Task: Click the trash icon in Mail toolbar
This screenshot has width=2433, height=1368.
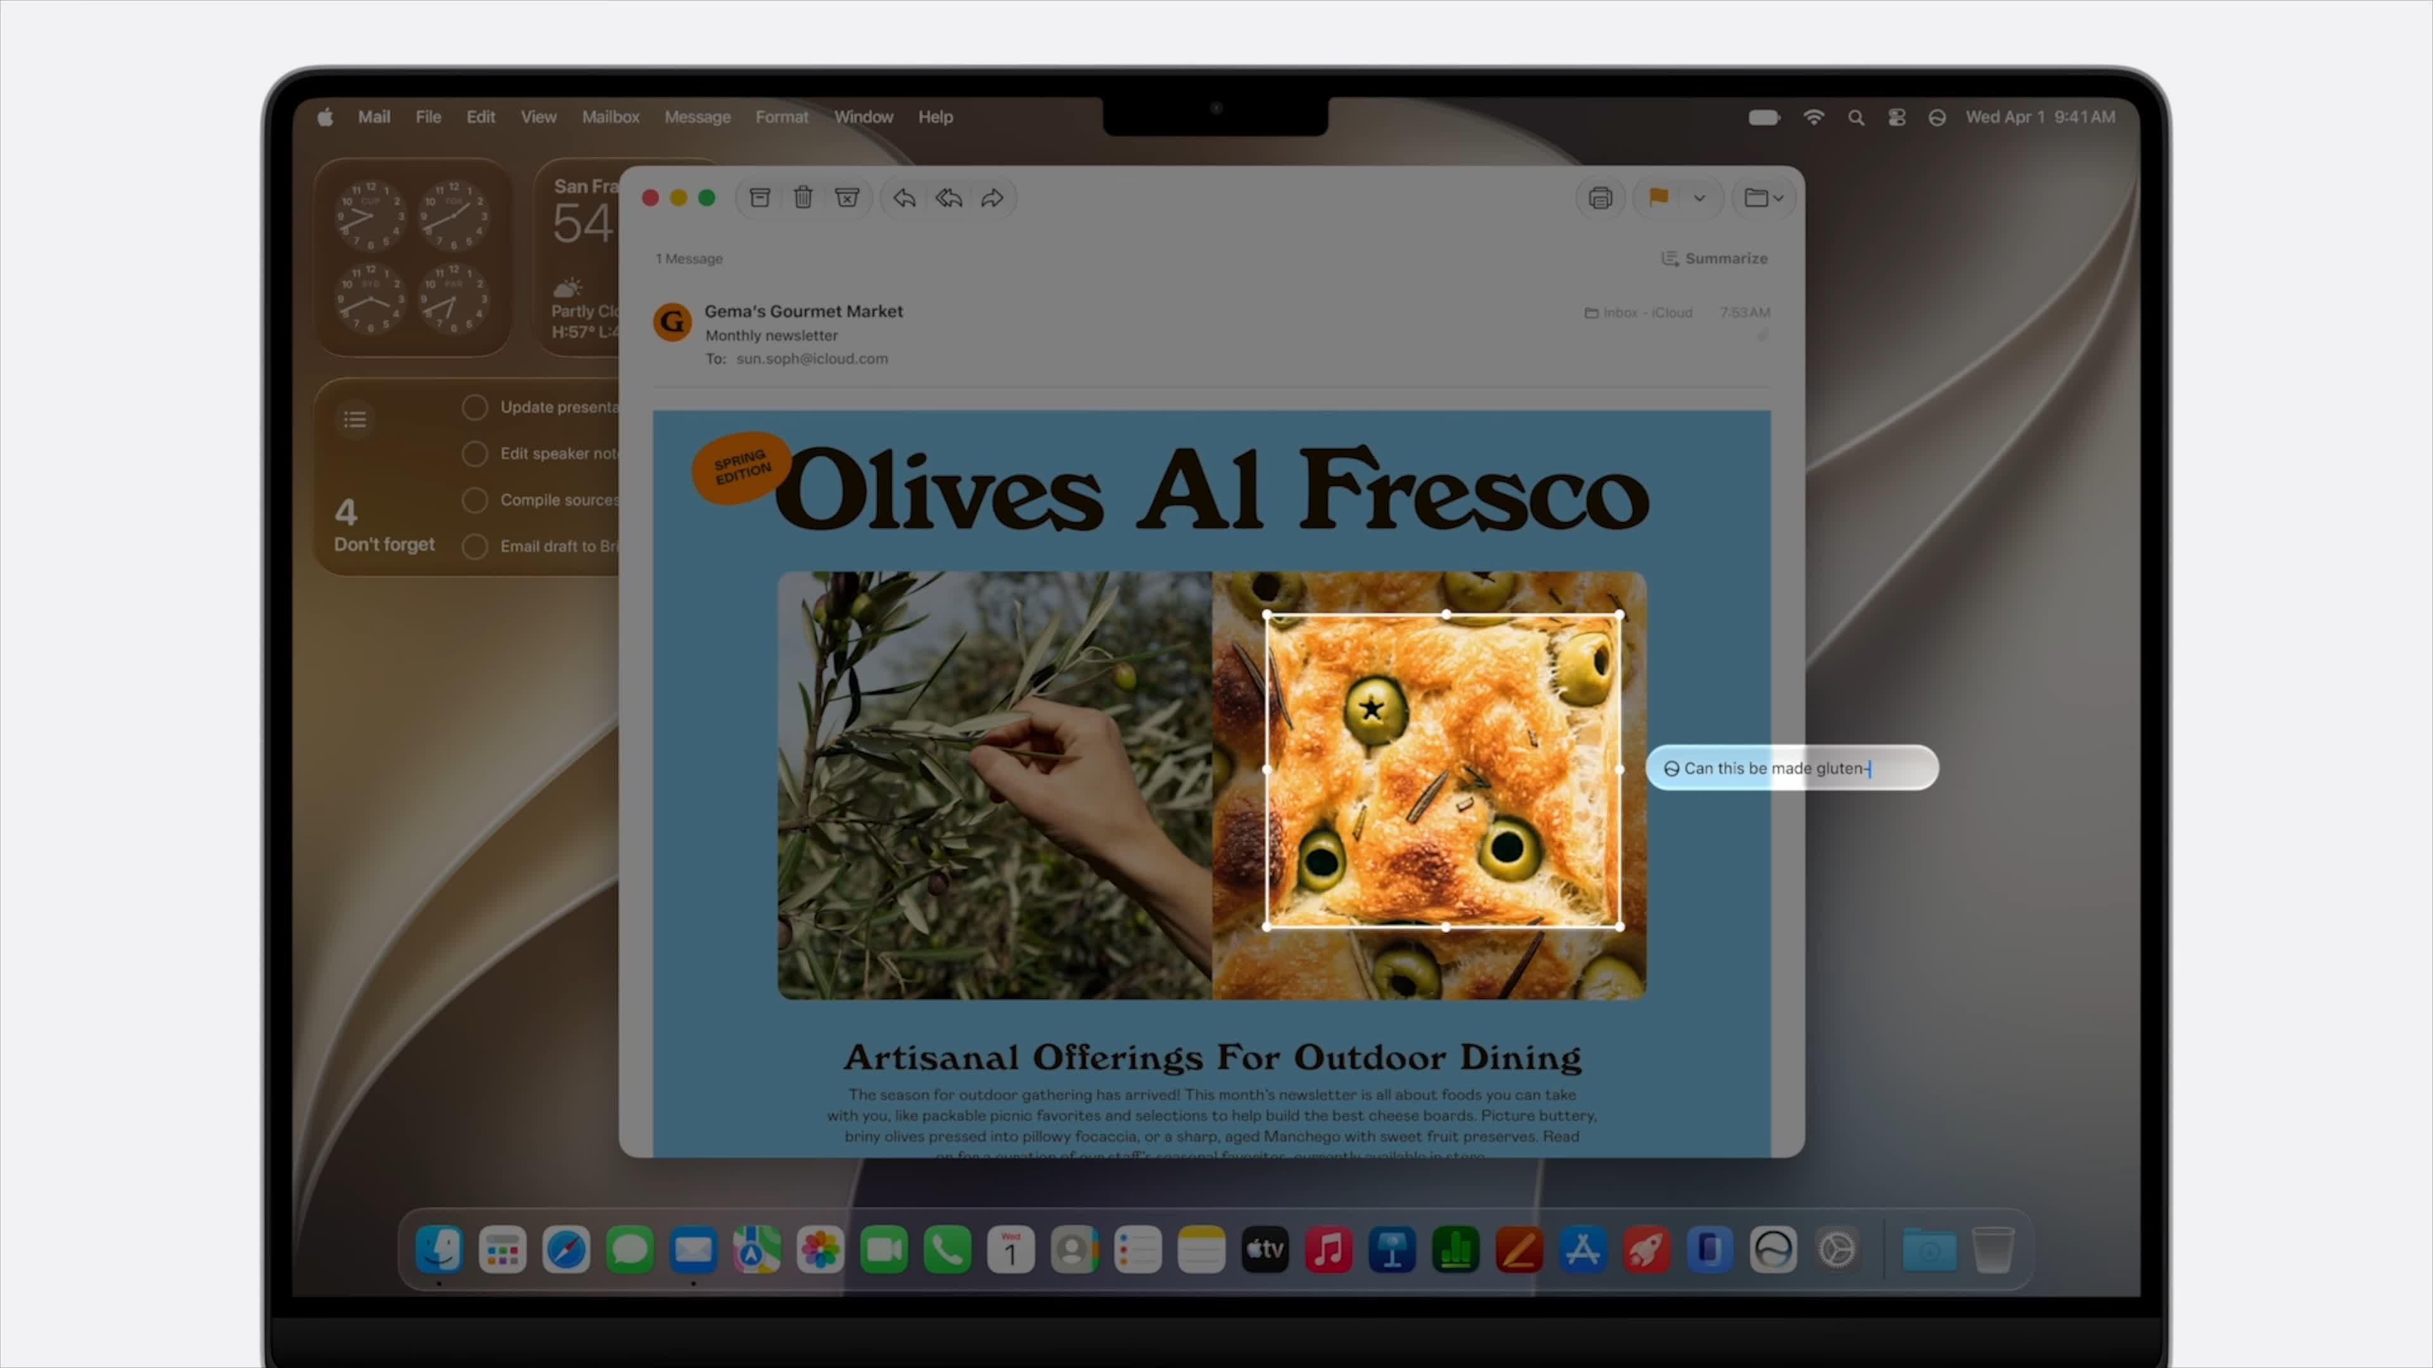Action: tap(803, 198)
